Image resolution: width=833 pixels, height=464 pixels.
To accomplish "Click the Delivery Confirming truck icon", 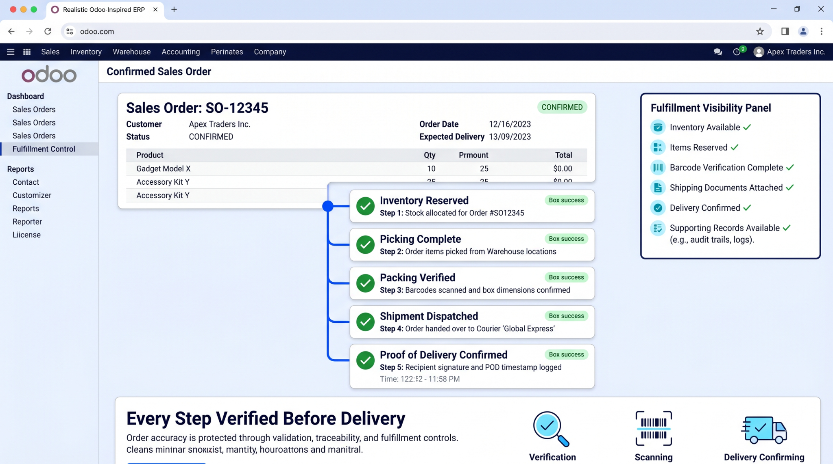I will click(764, 429).
